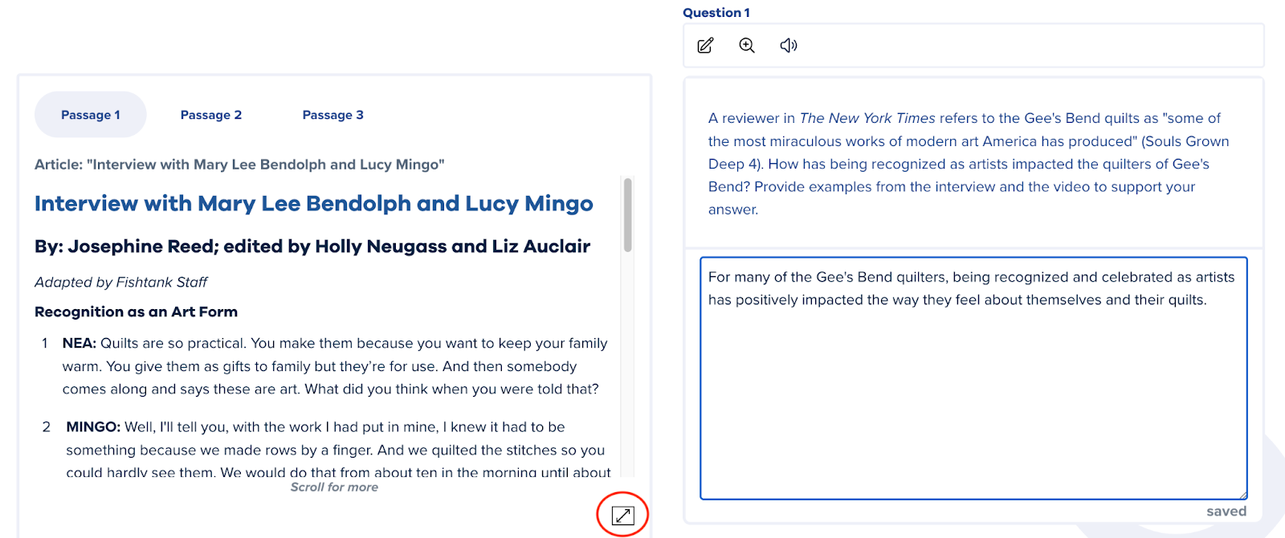
Task: Open the Passage 2 tab
Action: coord(211,115)
